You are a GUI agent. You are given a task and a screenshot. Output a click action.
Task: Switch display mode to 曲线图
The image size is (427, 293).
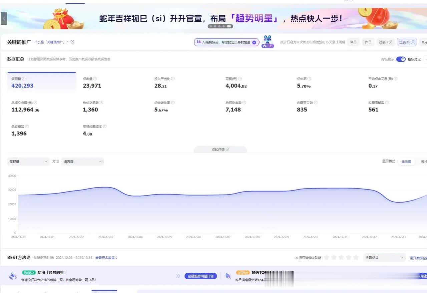pos(406,162)
